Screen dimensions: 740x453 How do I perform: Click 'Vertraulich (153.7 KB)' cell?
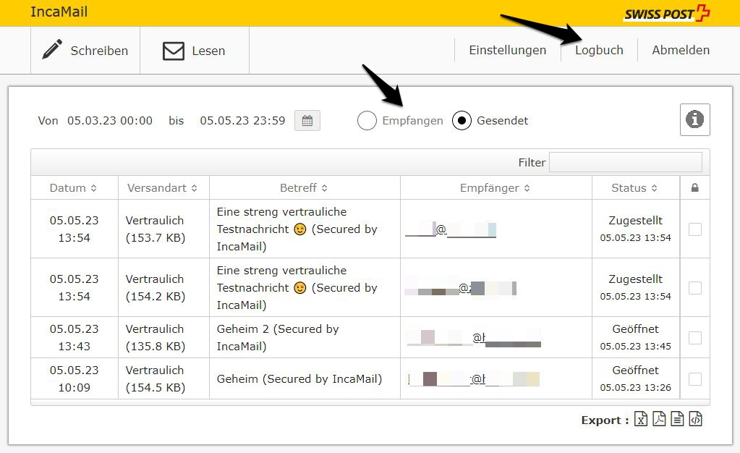tap(156, 229)
